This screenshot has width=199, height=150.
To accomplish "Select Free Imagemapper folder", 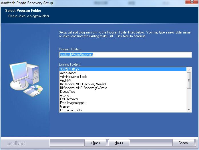I will point(123,103).
